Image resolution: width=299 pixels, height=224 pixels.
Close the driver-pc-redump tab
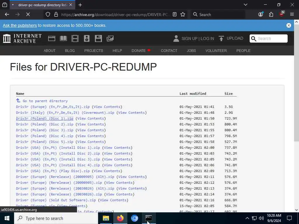click(x=71, y=5)
